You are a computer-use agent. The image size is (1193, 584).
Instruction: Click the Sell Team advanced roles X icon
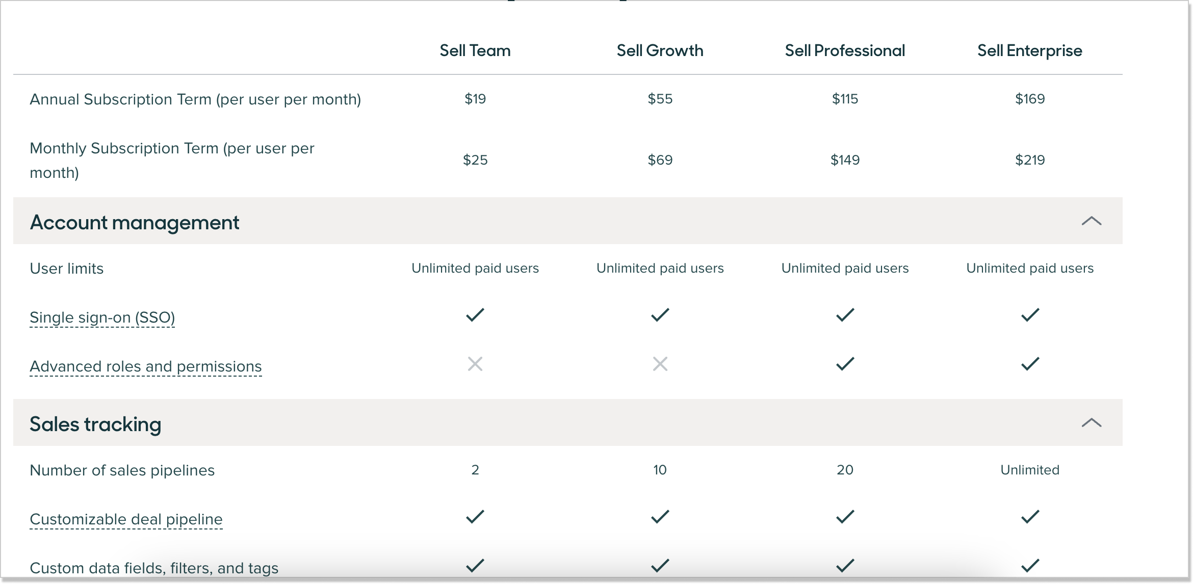point(475,364)
